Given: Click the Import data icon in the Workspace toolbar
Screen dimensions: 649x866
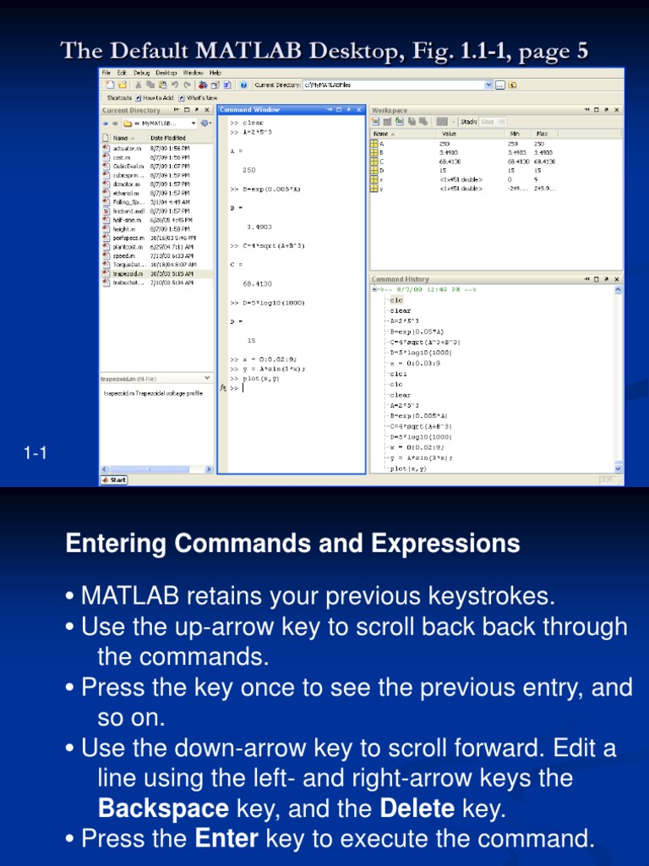Looking at the screenshot, I should pyautogui.click(x=400, y=122).
